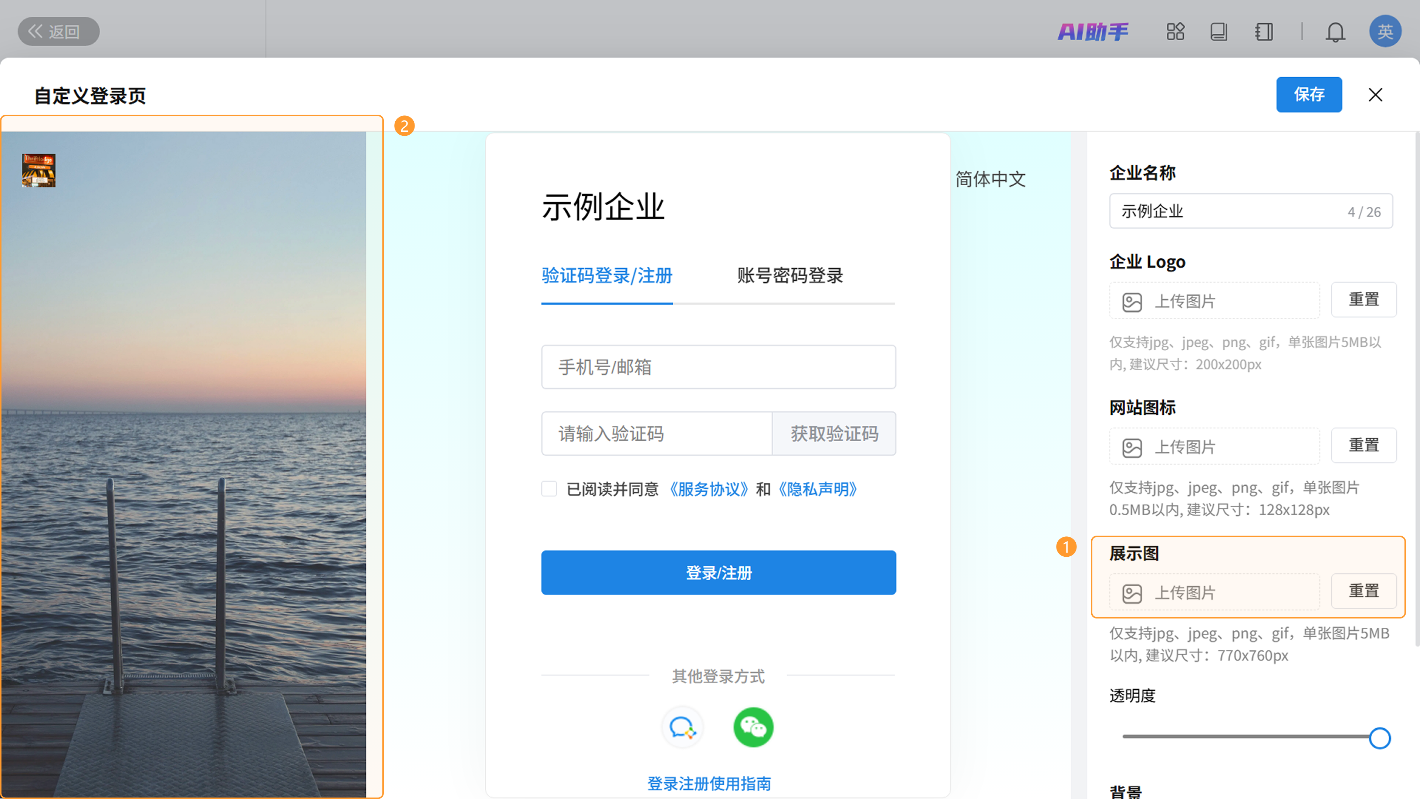Click the 保存 button
The height and width of the screenshot is (799, 1420).
click(1309, 94)
